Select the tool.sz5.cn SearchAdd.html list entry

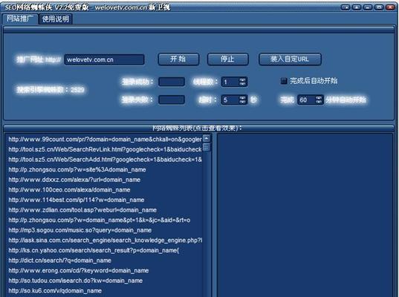[x=105, y=160]
